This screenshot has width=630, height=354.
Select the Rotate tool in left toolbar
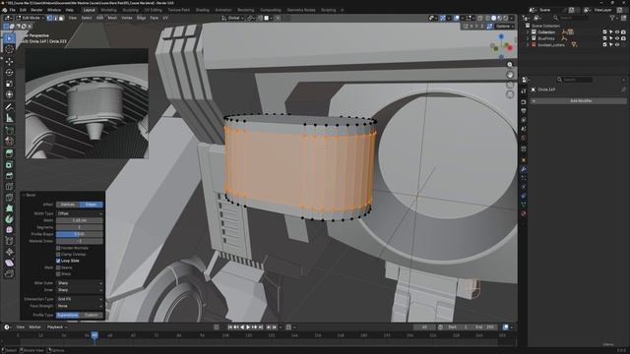pyautogui.click(x=9, y=73)
